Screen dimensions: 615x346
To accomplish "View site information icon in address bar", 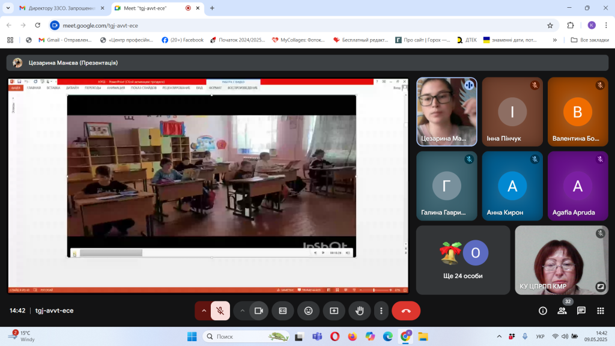I will coord(55,25).
